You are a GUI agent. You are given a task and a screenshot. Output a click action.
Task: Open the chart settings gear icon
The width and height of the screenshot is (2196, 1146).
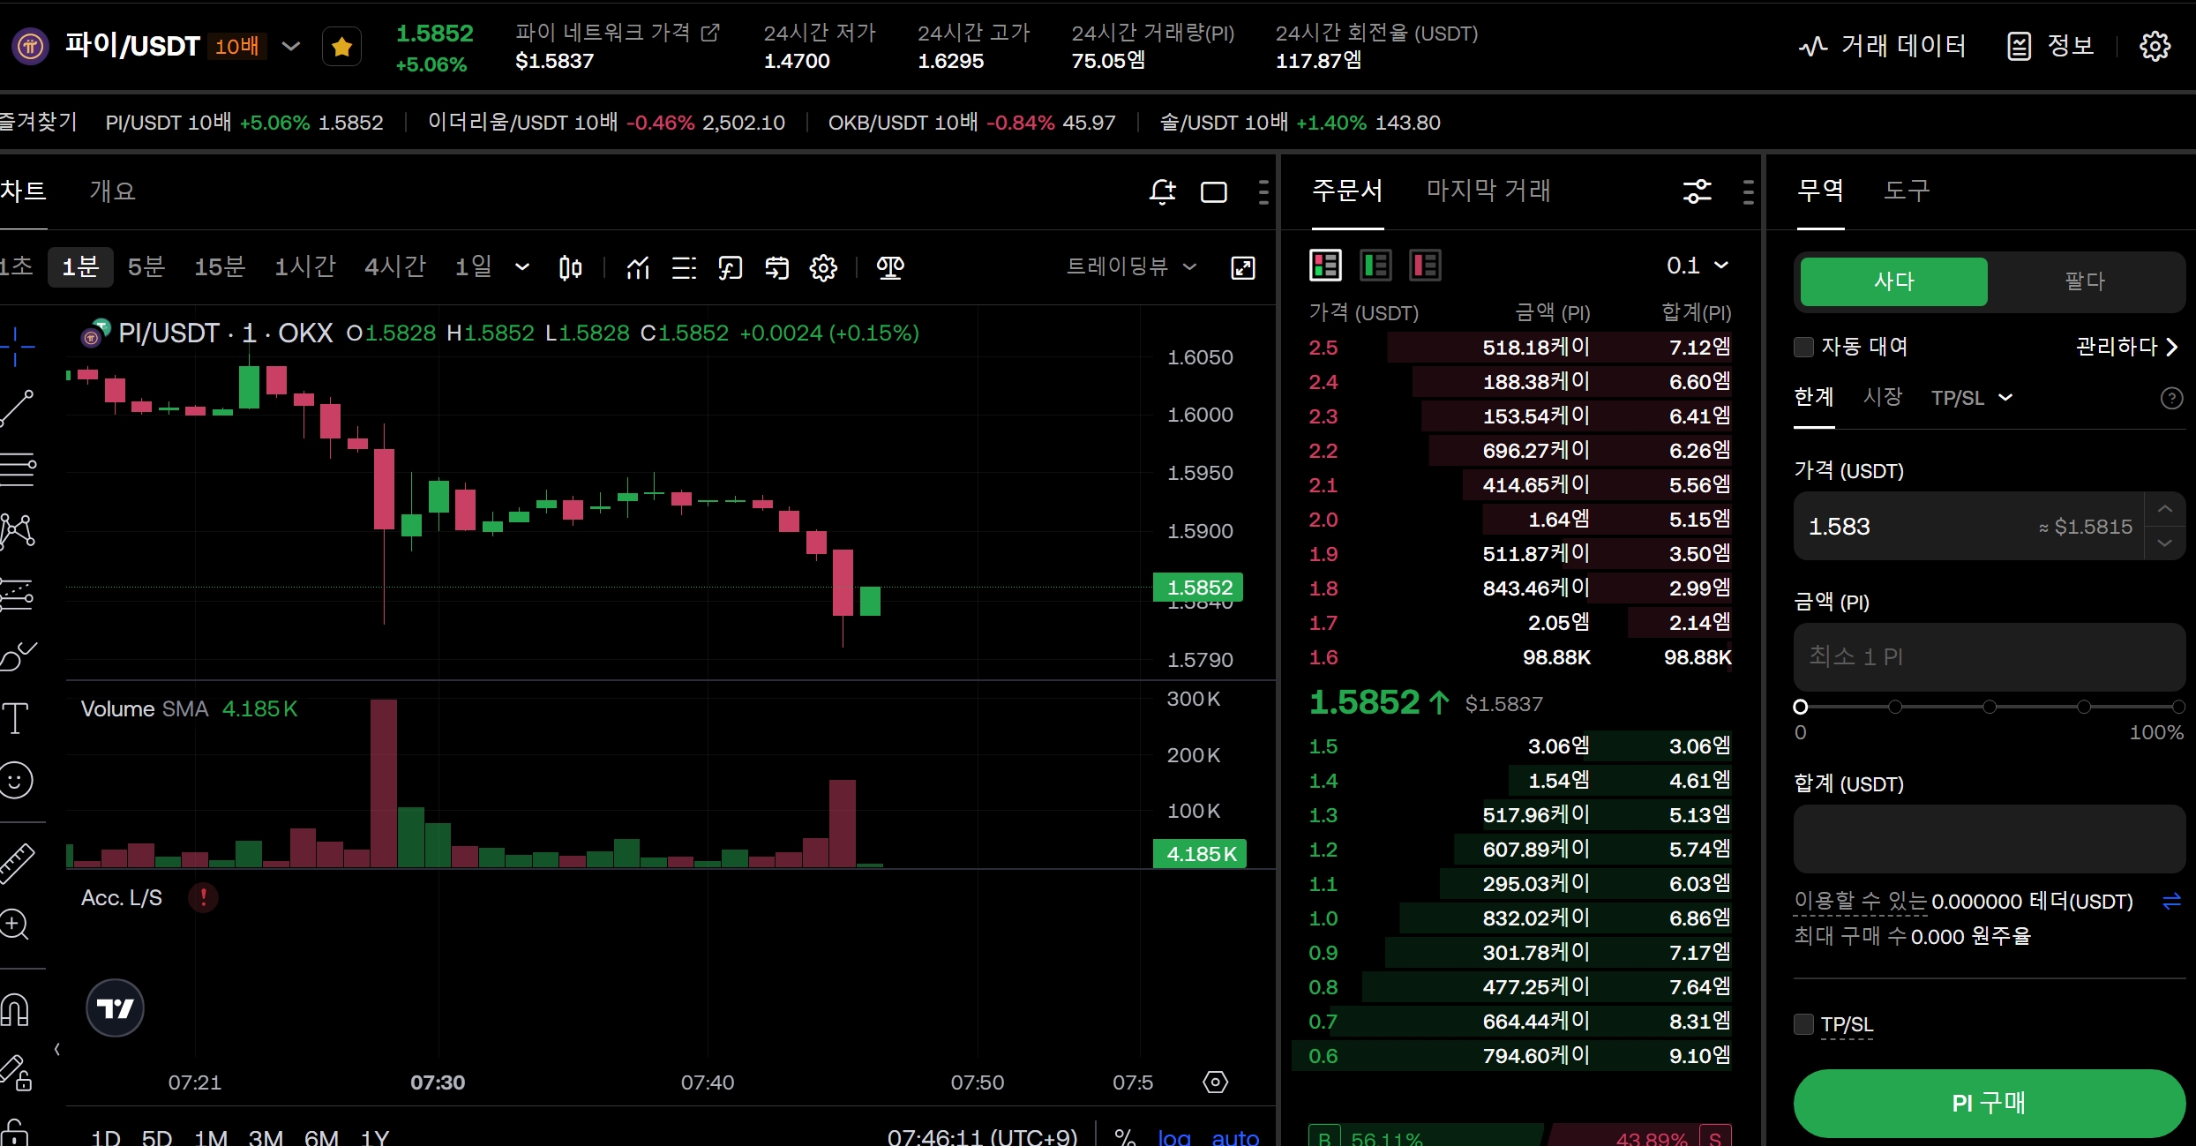click(823, 267)
